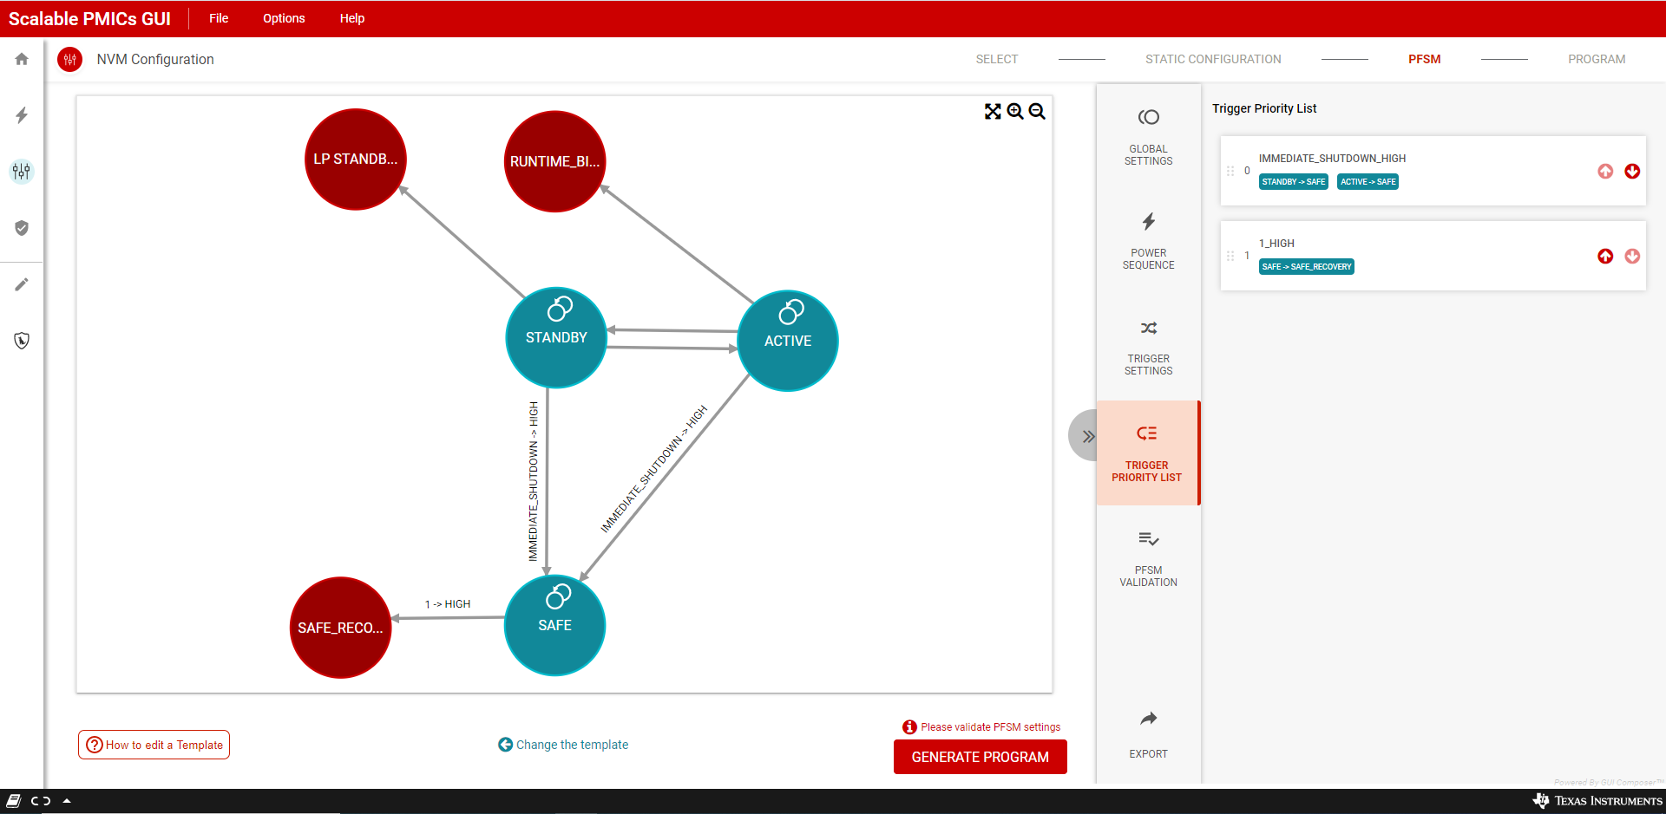Move 1_HIGH trigger up in priority
Image resolution: width=1666 pixels, height=814 pixels.
1605,256
